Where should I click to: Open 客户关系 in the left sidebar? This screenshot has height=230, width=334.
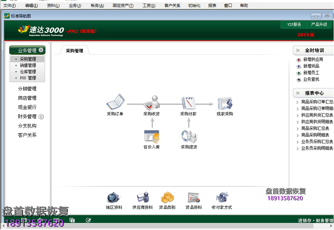coord(27,135)
